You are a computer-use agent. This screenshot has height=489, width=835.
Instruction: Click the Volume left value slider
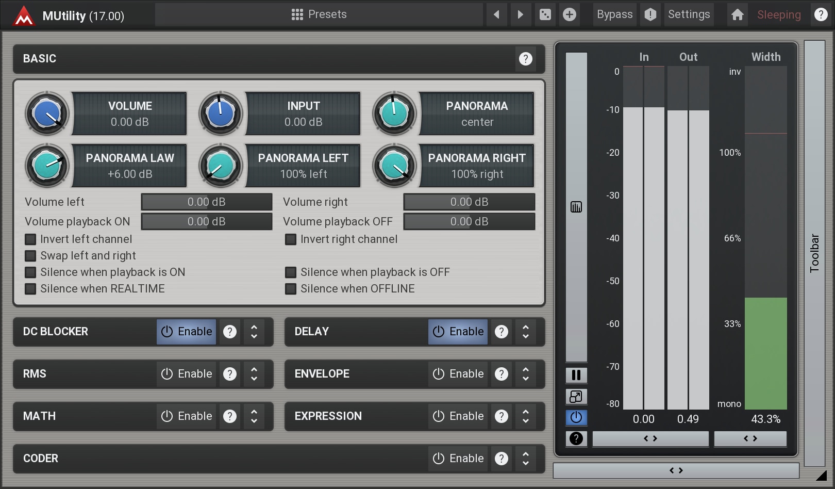click(x=206, y=202)
